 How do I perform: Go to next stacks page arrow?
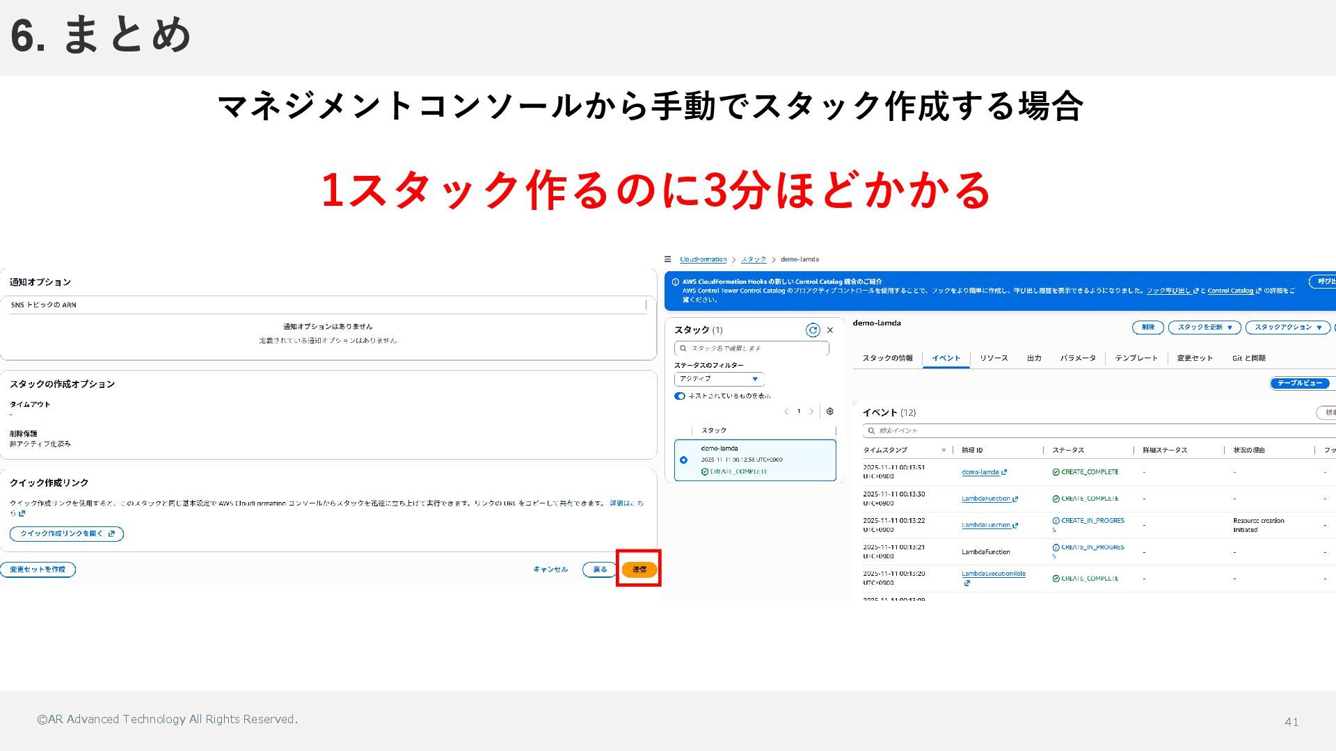click(x=811, y=412)
